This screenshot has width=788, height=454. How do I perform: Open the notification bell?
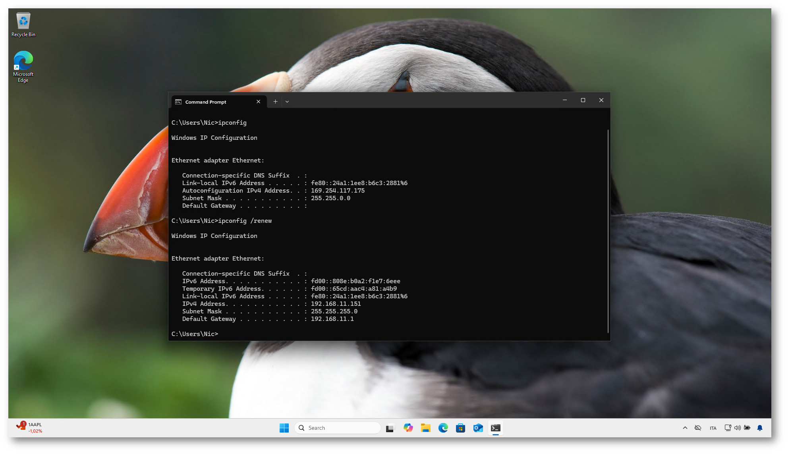pos(759,428)
